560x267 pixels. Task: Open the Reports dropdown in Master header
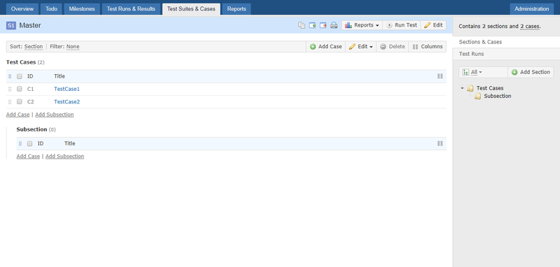(x=362, y=25)
